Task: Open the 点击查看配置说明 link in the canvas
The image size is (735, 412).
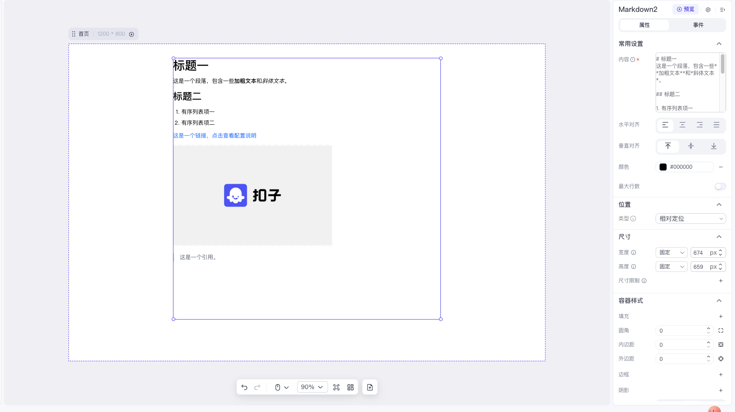Action: (x=234, y=135)
